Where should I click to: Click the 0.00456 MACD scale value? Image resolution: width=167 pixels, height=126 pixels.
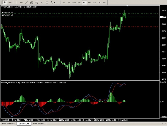[163, 82]
